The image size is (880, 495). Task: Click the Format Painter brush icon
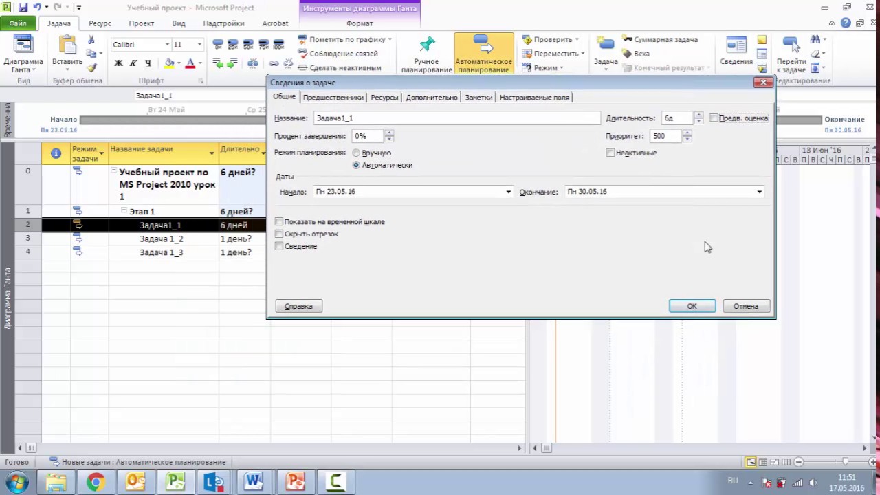coord(91,67)
